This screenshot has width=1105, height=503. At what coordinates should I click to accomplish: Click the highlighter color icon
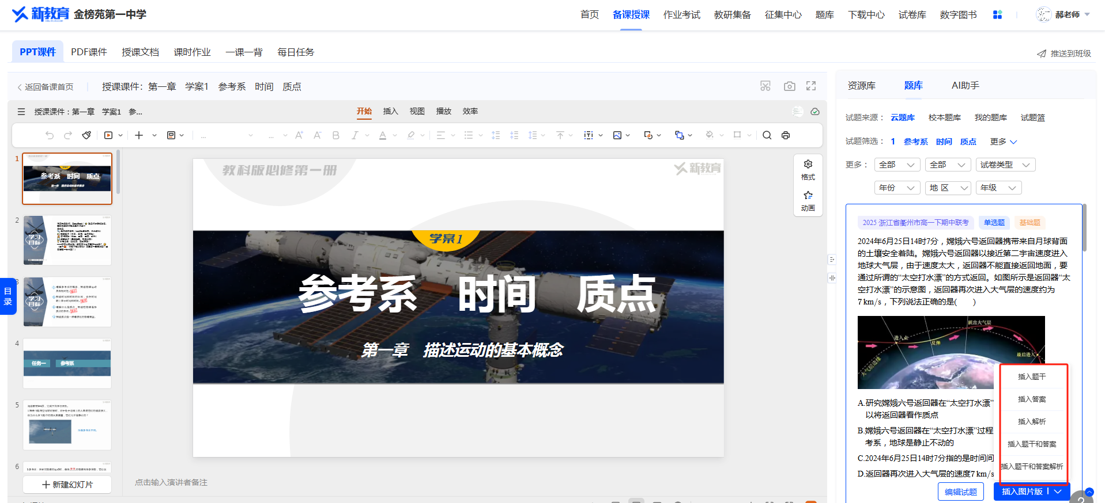411,135
